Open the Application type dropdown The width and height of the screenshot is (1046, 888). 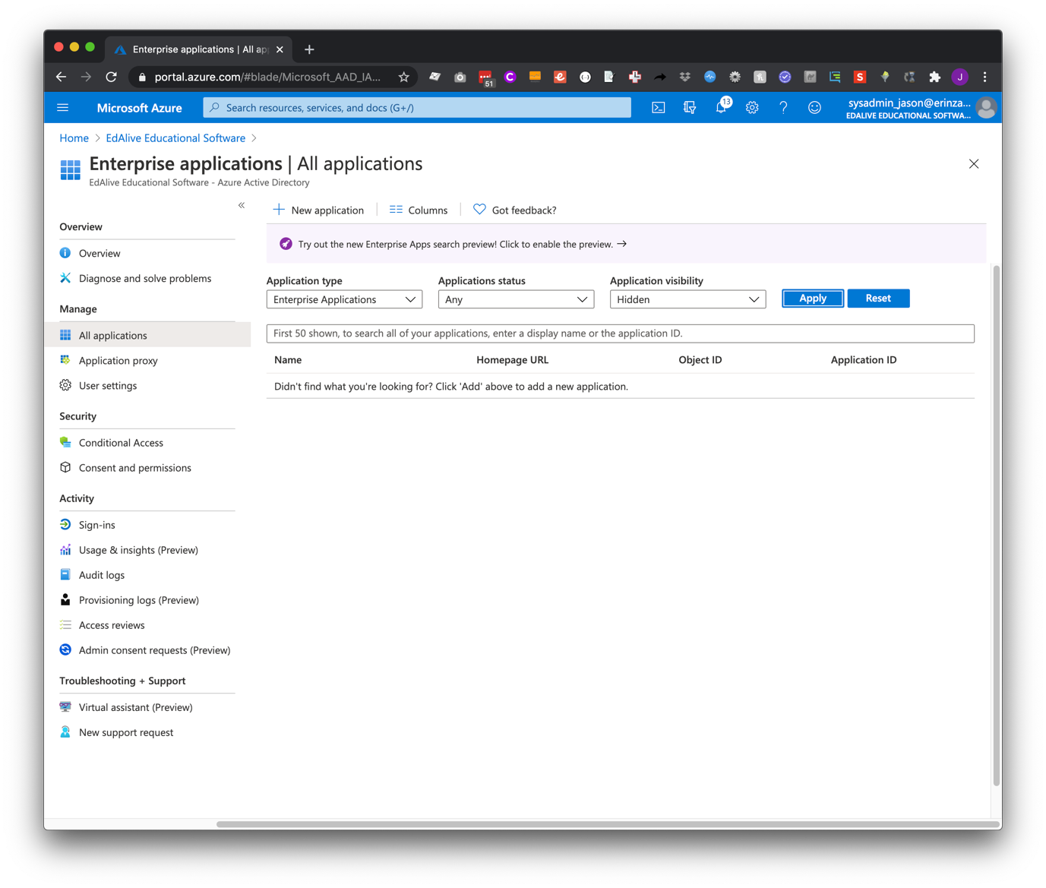point(344,299)
